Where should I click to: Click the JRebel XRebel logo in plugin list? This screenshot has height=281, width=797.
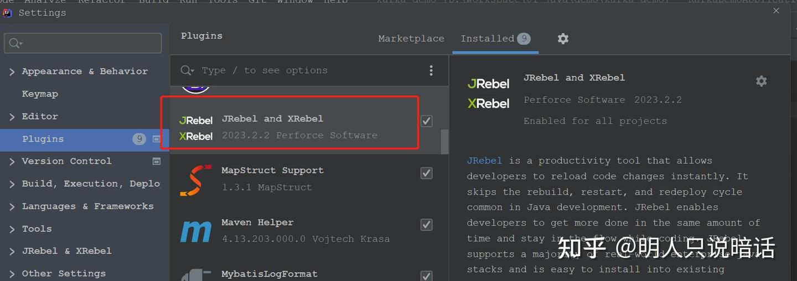point(196,128)
